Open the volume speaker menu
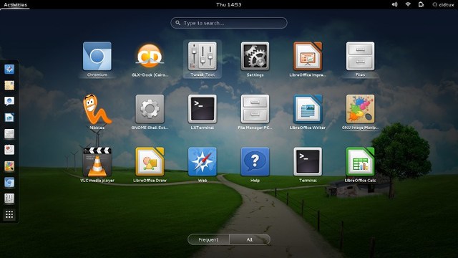The width and height of the screenshot is (458, 258). (x=394, y=4)
